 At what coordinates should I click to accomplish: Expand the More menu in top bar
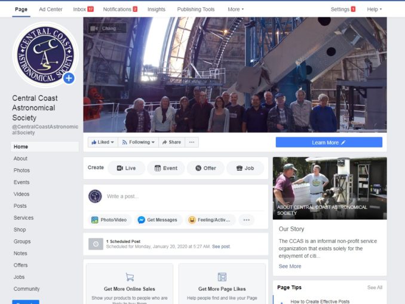point(235,10)
